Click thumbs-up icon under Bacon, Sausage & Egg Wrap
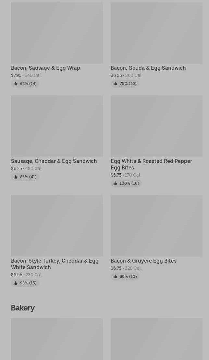209x360 pixels. tap(16, 84)
